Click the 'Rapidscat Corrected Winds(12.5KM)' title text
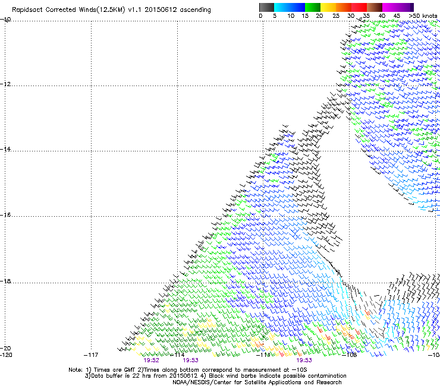440x386 pixels. tap(68, 10)
